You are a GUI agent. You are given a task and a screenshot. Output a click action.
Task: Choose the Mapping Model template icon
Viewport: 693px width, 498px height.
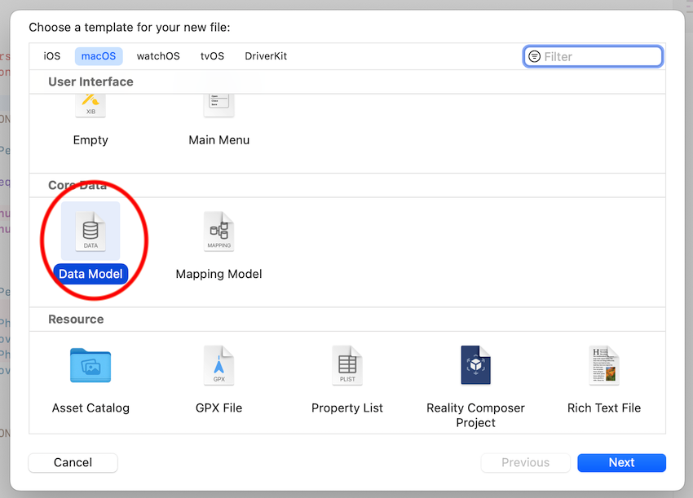[x=218, y=231]
